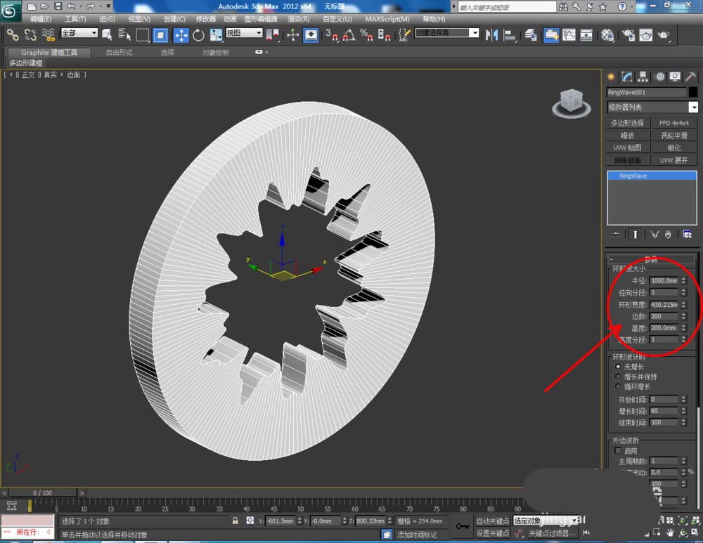The width and height of the screenshot is (703, 543).
Task: Click the 半径 value input field
Action: pos(664,280)
